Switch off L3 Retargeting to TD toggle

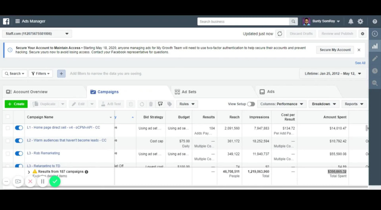(19, 166)
